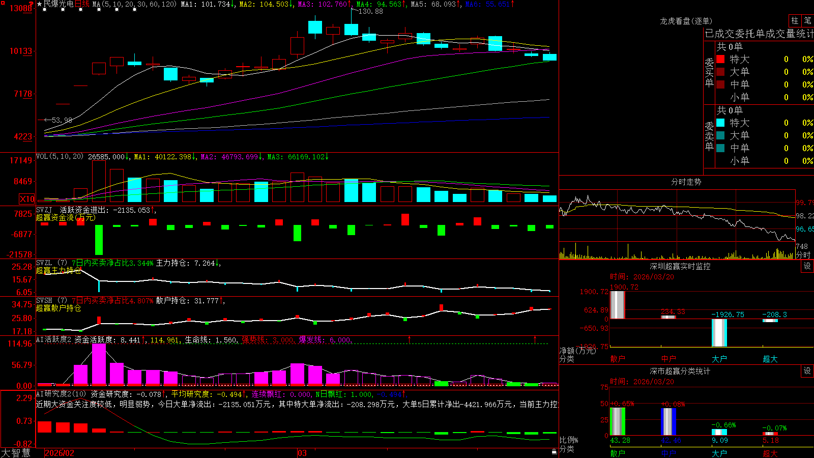Click the 大户 label in 深市超赢分类统计

click(x=719, y=453)
